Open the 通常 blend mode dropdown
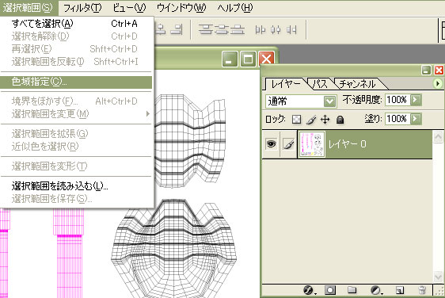445x298 pixels. (x=301, y=101)
